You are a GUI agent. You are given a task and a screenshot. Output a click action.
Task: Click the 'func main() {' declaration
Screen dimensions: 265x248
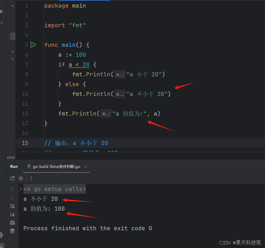pos(67,45)
